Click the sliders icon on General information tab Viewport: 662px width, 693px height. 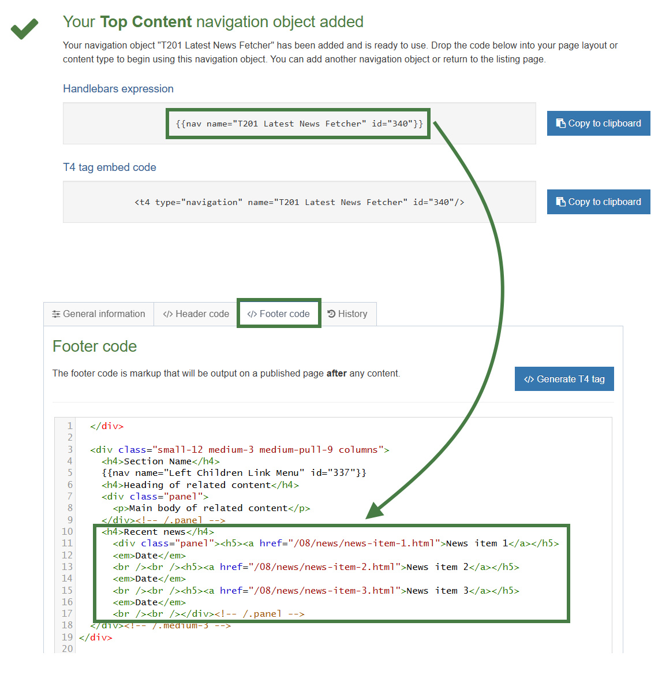56,314
